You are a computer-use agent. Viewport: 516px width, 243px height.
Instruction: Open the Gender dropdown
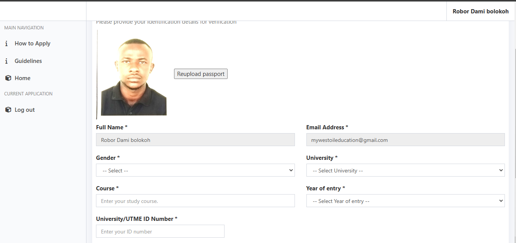195,171
